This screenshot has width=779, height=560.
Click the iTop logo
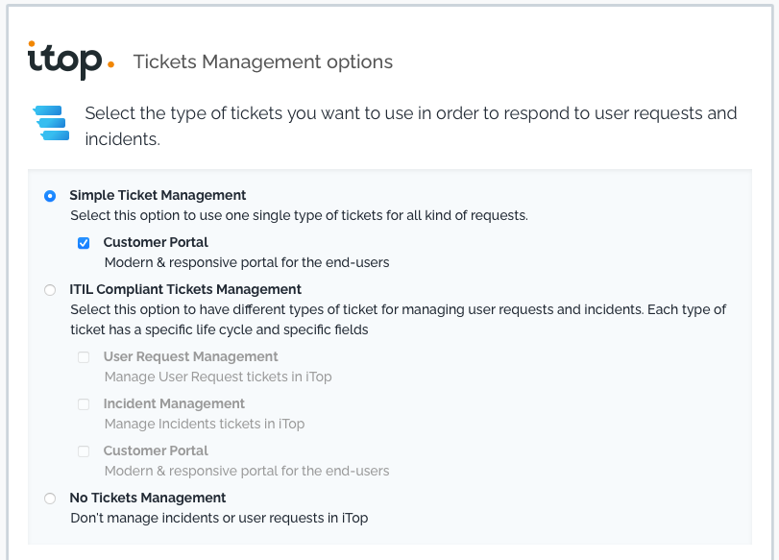point(70,61)
